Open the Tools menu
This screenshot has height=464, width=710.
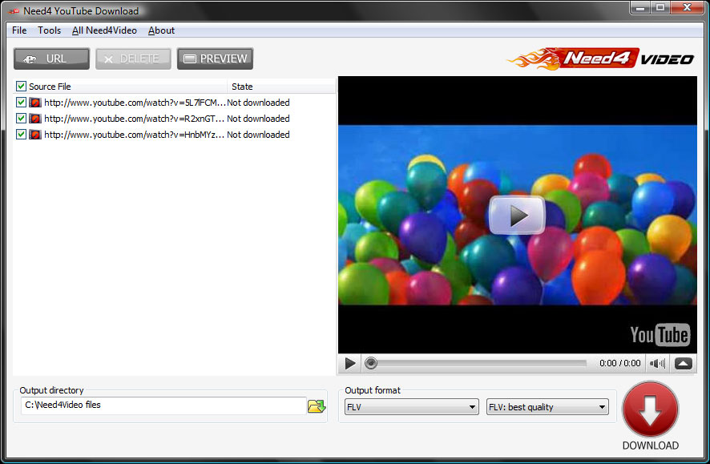coord(49,30)
